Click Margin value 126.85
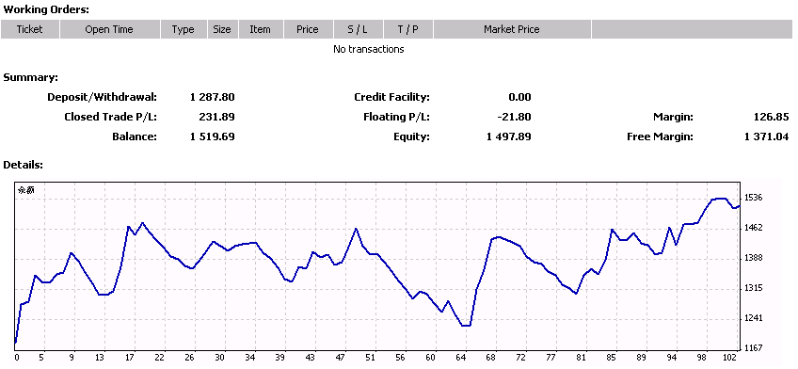 771,117
